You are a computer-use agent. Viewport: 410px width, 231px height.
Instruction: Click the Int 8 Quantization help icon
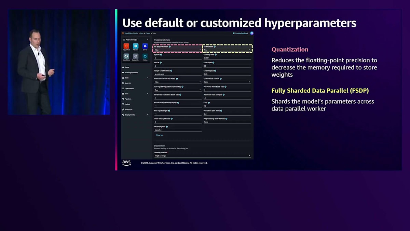170,46
